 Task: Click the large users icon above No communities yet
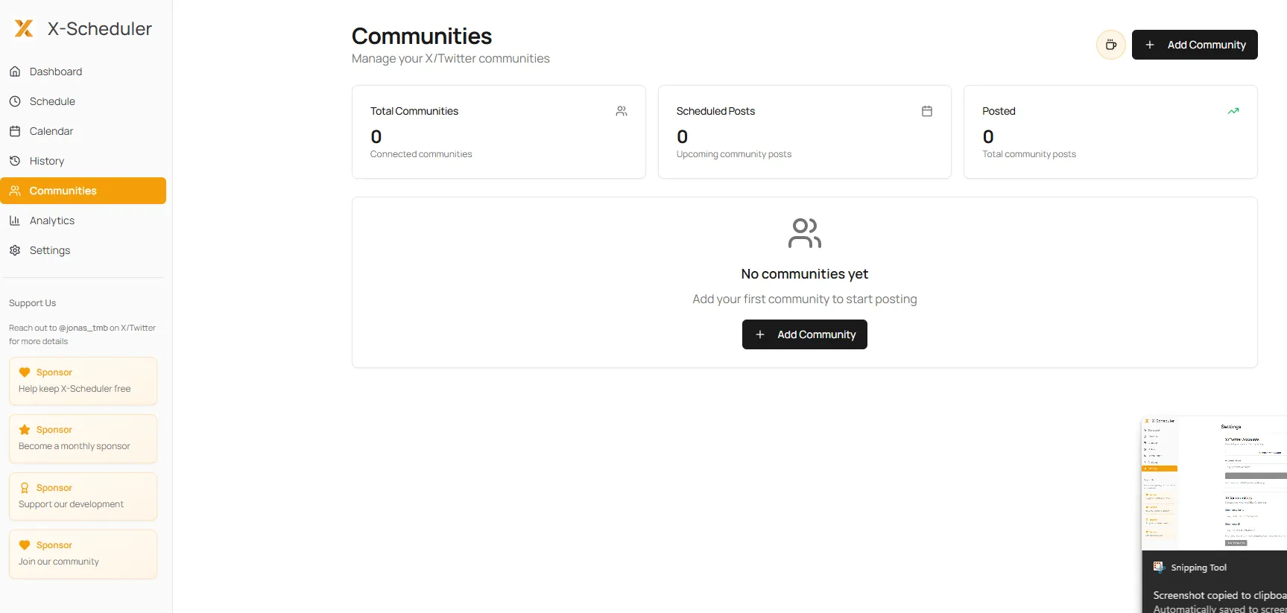805,233
